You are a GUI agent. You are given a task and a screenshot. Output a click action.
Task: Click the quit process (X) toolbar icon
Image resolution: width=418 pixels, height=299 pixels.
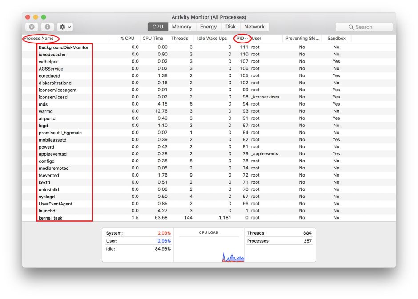click(32, 27)
